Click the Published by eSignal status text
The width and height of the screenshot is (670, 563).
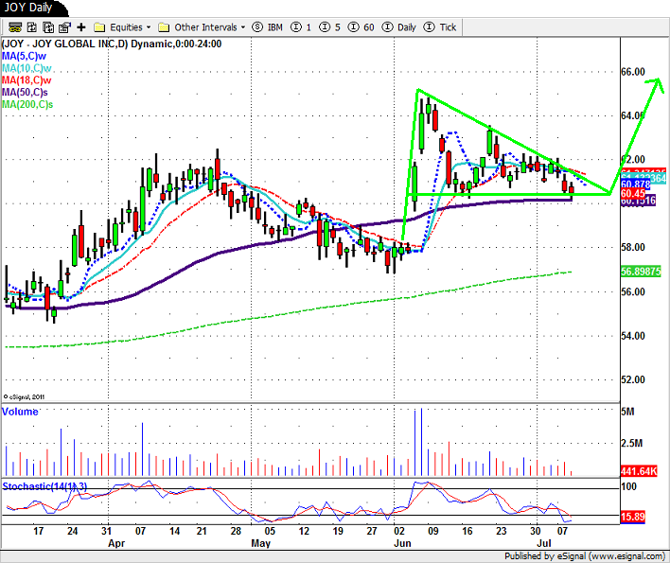(585, 556)
